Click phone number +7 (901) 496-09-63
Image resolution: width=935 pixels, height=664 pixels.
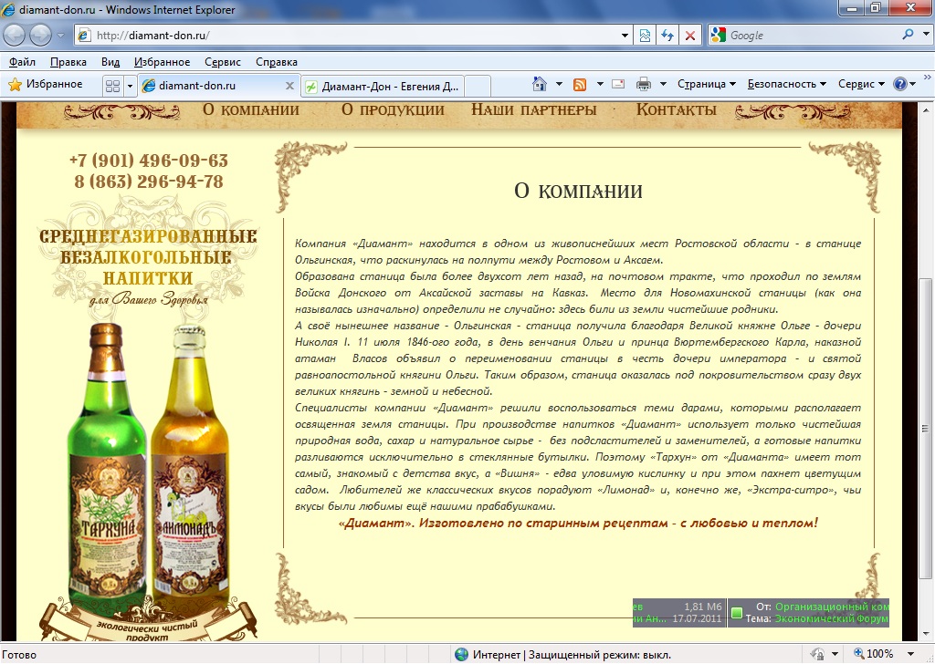[x=149, y=161]
